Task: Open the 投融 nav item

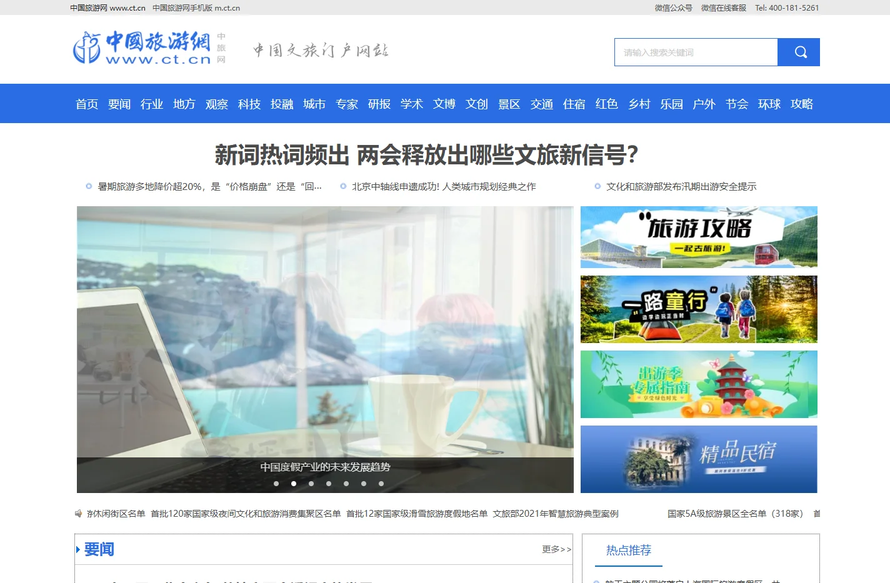Action: click(282, 104)
